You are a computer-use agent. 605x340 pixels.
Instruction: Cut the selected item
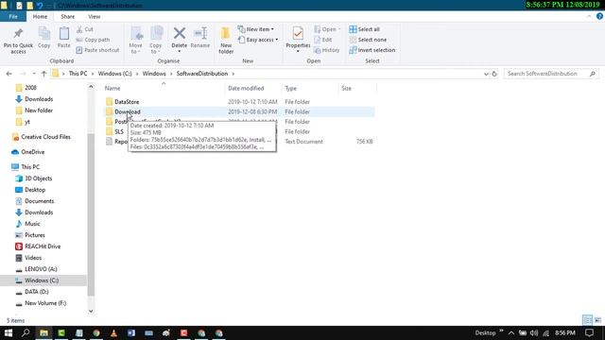[85, 29]
